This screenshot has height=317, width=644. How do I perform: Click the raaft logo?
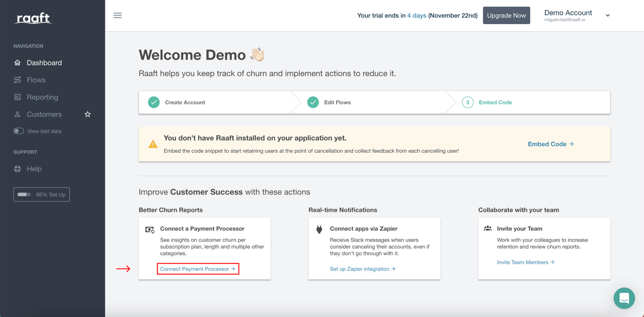tap(33, 18)
